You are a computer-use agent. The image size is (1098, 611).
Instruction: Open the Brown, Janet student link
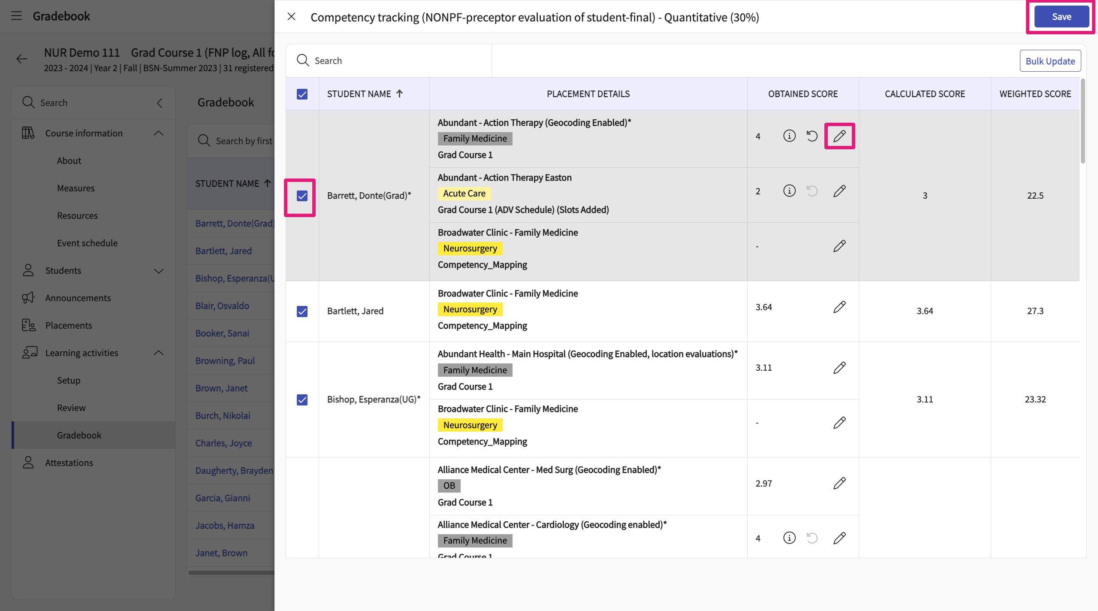pyautogui.click(x=221, y=388)
